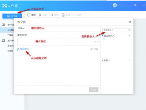The width and height of the screenshot is (146, 110).
Task: Click the 发文件 compose button
Action: (12, 16)
